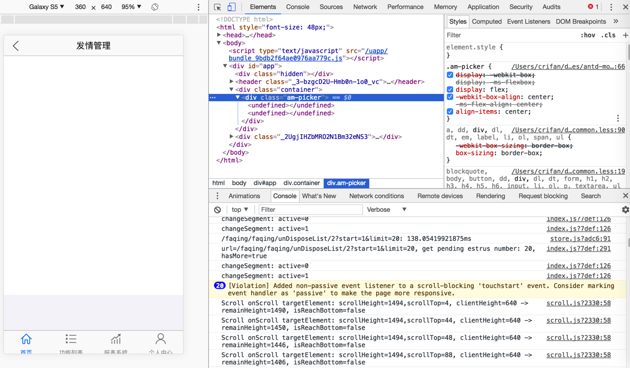630x368 pixels.
Task: Collapse the am-picker div node
Action: [x=238, y=98]
